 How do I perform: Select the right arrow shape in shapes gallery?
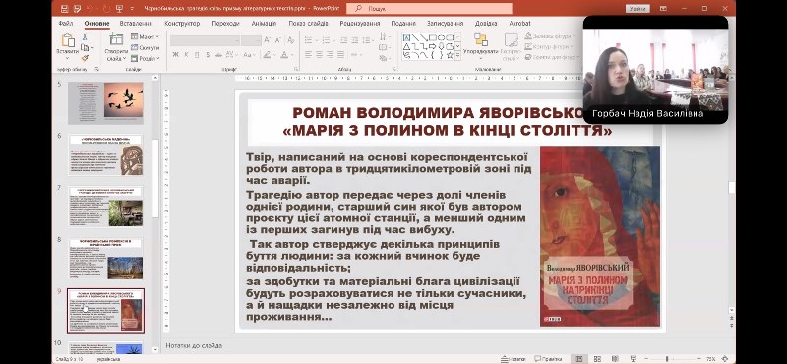432,46
